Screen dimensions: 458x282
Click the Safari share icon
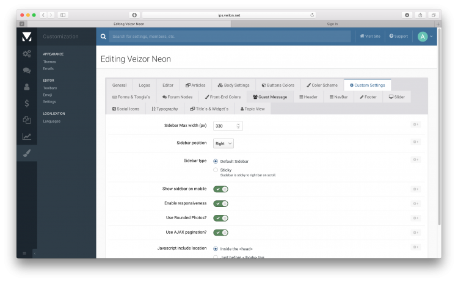click(420, 15)
